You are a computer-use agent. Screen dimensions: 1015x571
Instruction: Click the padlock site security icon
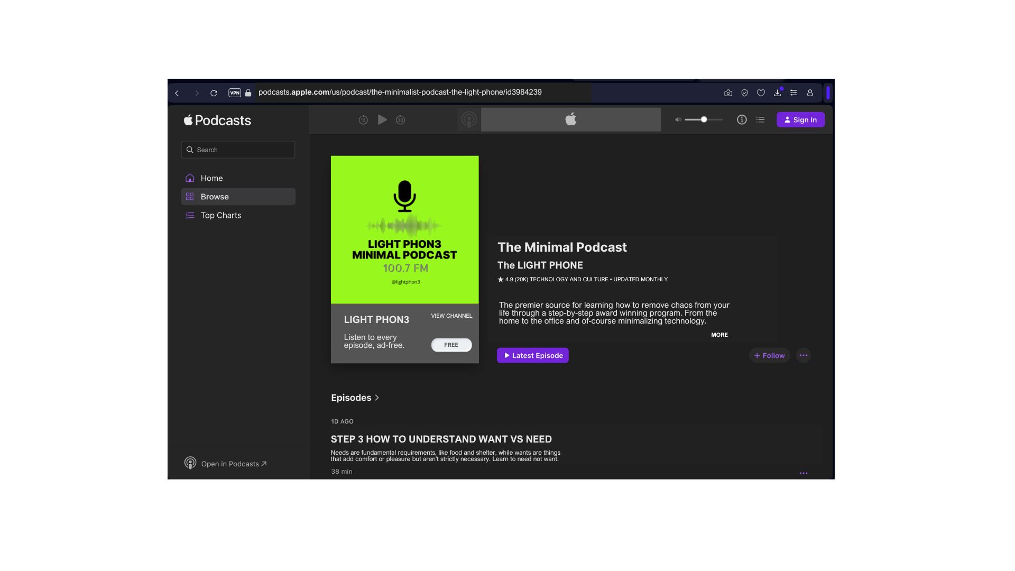click(x=248, y=93)
